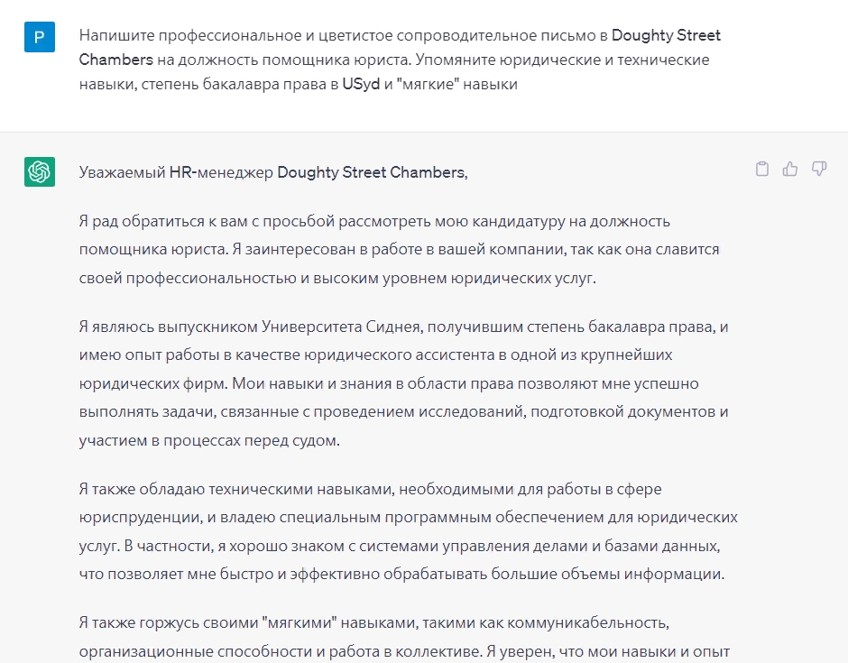Copy the response with the clipboard icon

[x=762, y=170]
